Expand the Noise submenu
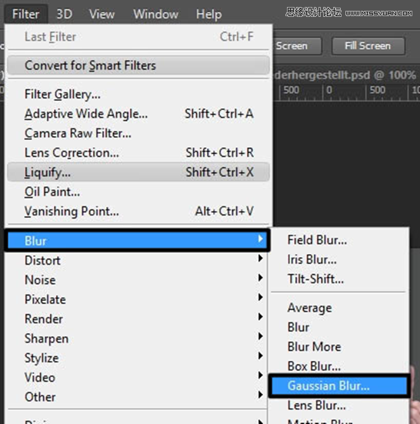The width and height of the screenshot is (420, 424). 137,280
